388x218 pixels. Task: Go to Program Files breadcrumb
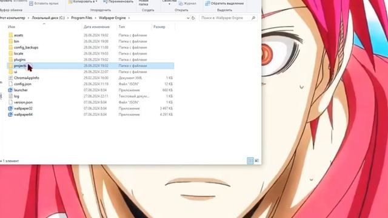82,18
